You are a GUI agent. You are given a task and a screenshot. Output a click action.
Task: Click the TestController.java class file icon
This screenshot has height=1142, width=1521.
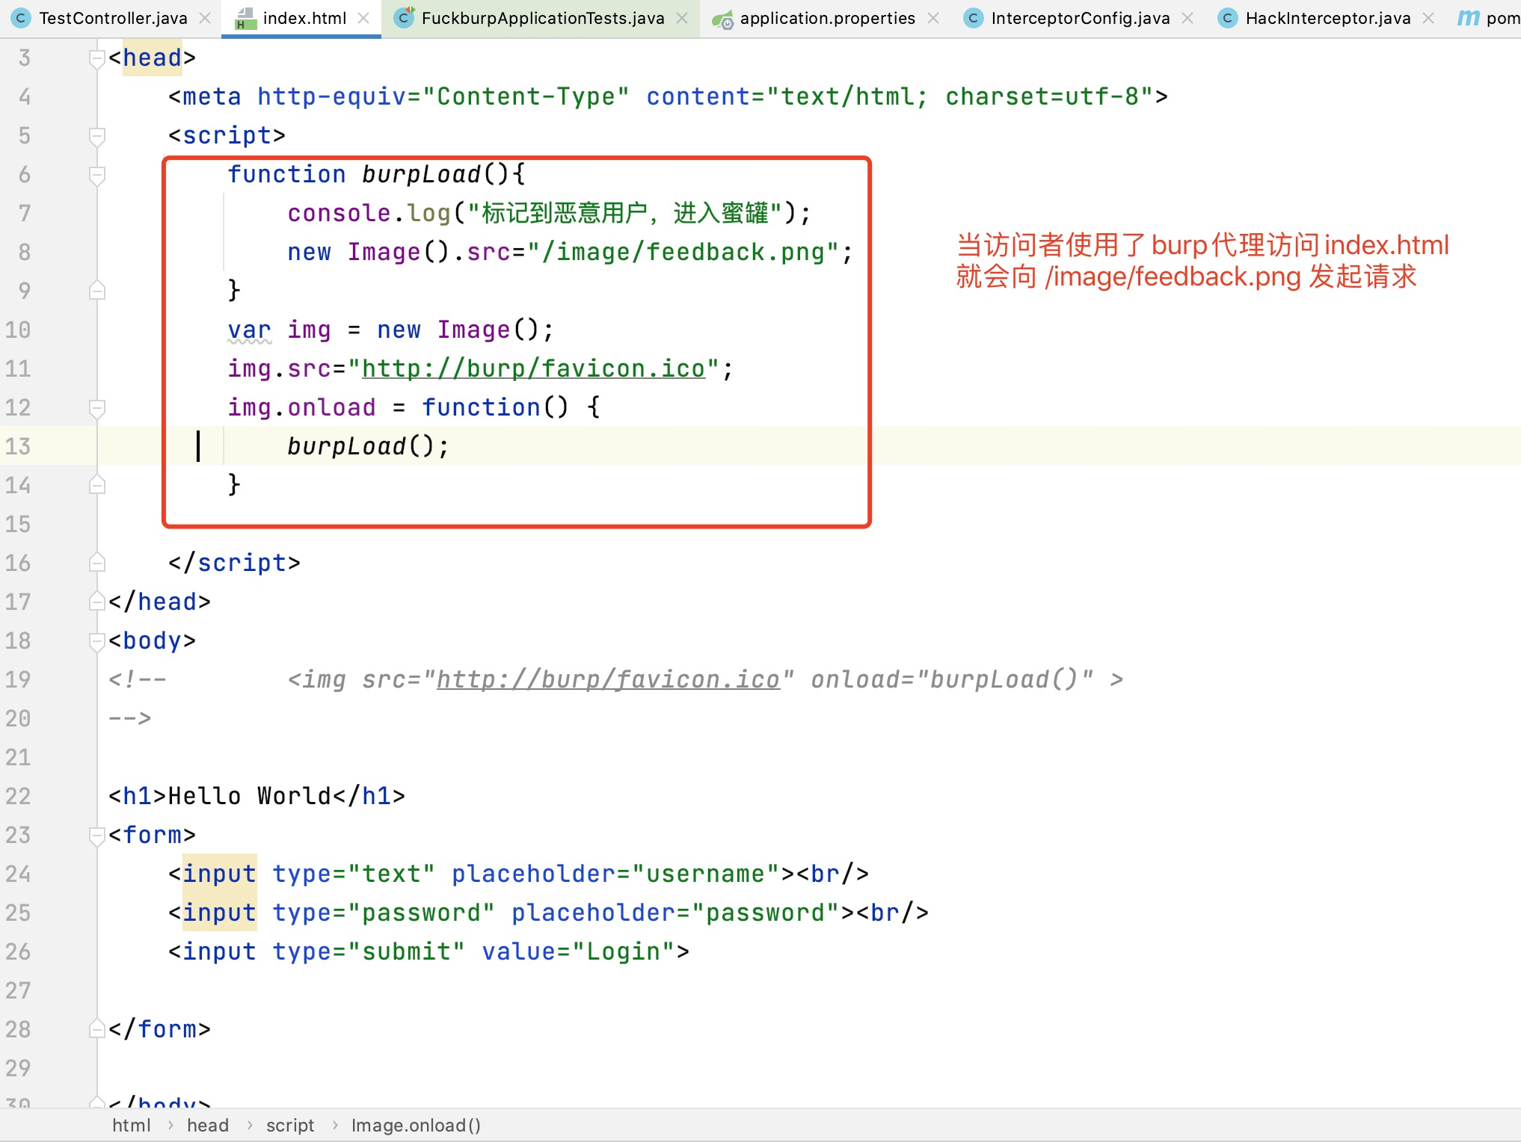22,18
